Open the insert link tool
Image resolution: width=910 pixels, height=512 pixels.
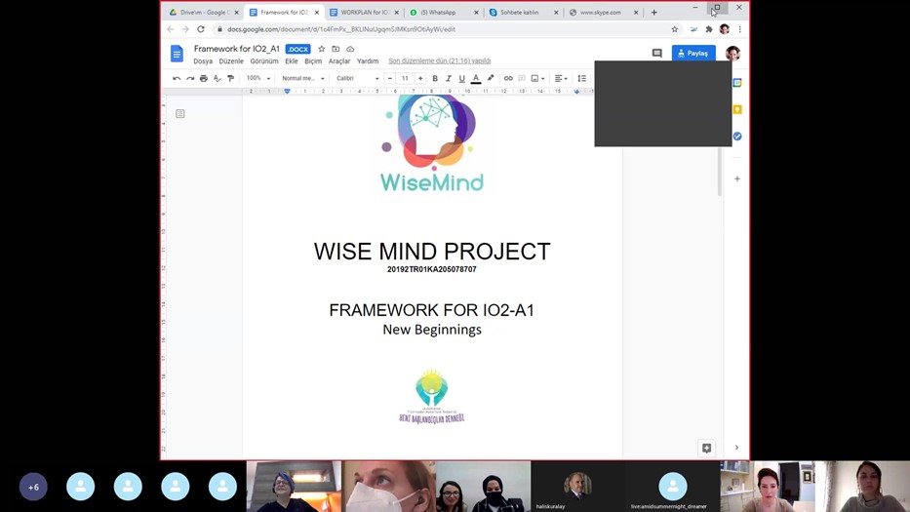[508, 78]
